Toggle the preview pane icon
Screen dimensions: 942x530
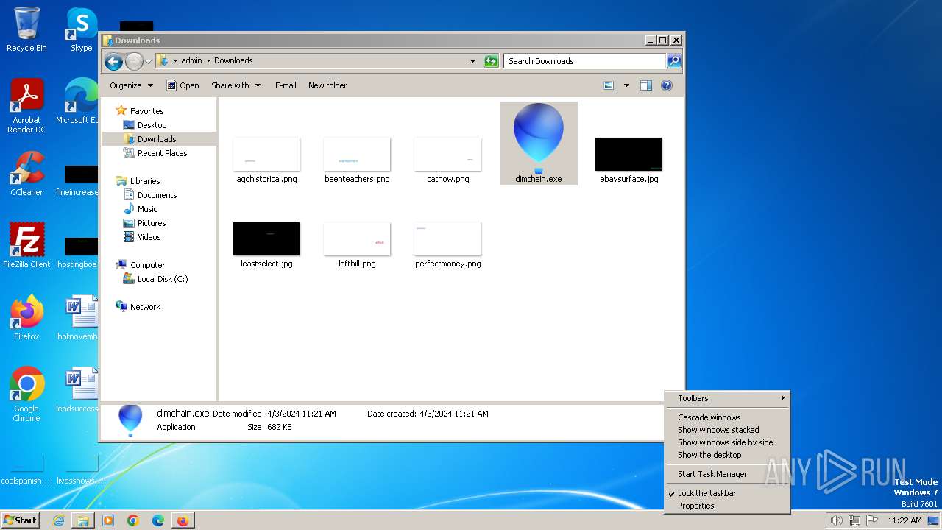(646, 85)
